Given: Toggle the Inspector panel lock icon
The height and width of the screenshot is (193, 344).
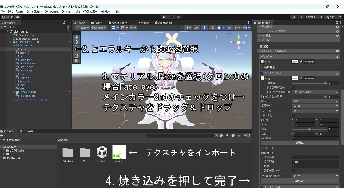Looking at the screenshot, I should click(x=337, y=23).
